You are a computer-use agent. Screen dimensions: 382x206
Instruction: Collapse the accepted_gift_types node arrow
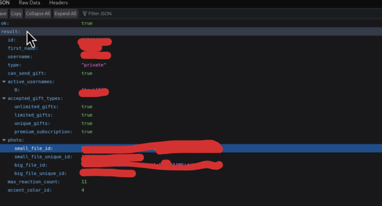(4, 99)
